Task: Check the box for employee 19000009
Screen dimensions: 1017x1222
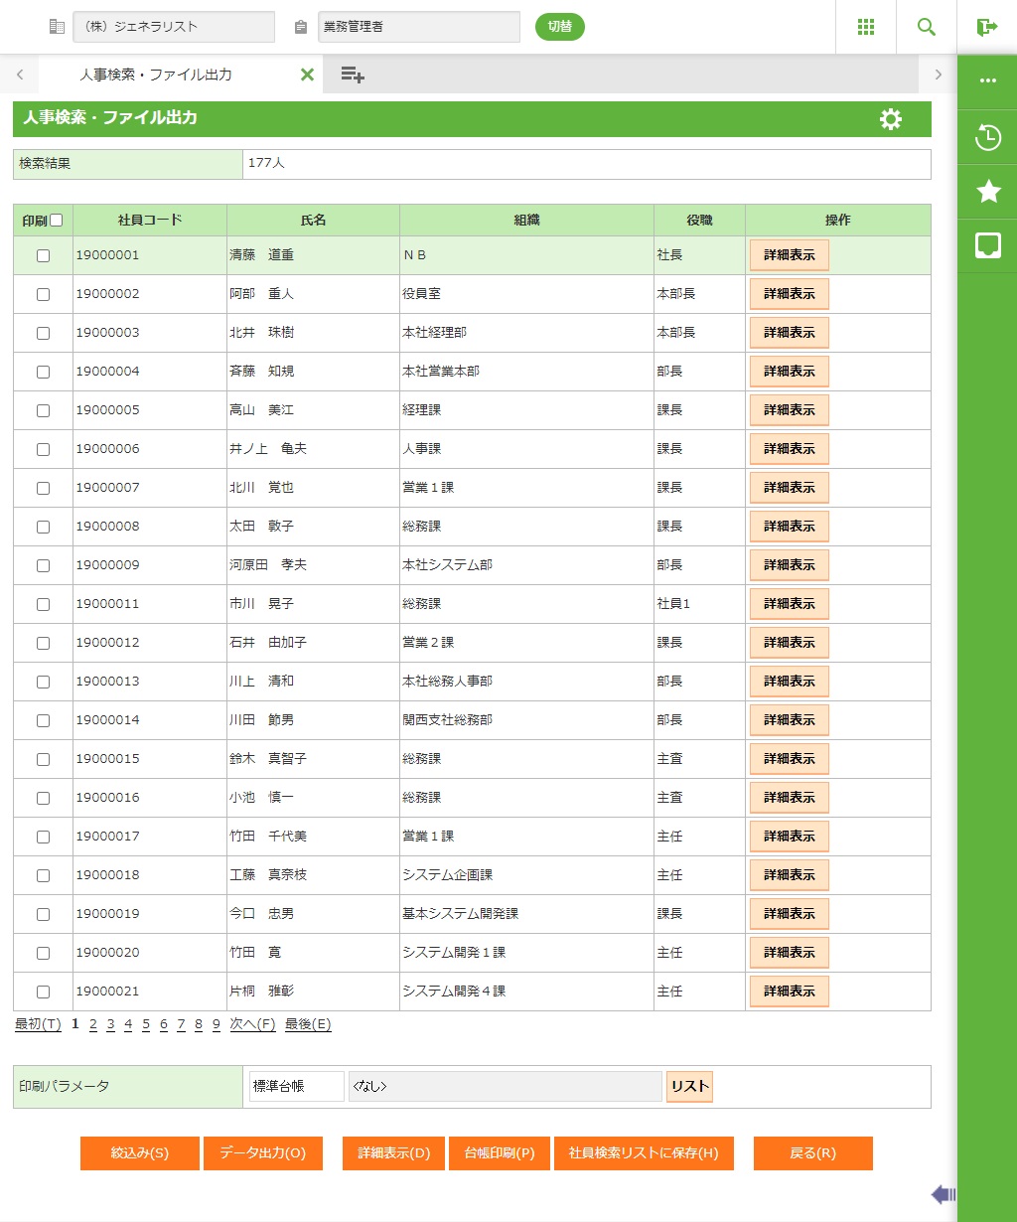Action: [x=43, y=565]
